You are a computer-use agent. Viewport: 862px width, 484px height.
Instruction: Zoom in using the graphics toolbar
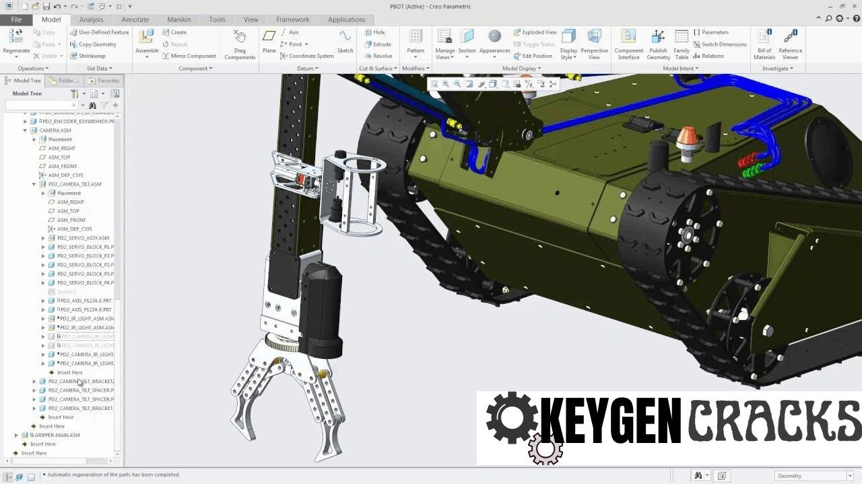pyautogui.click(x=445, y=84)
